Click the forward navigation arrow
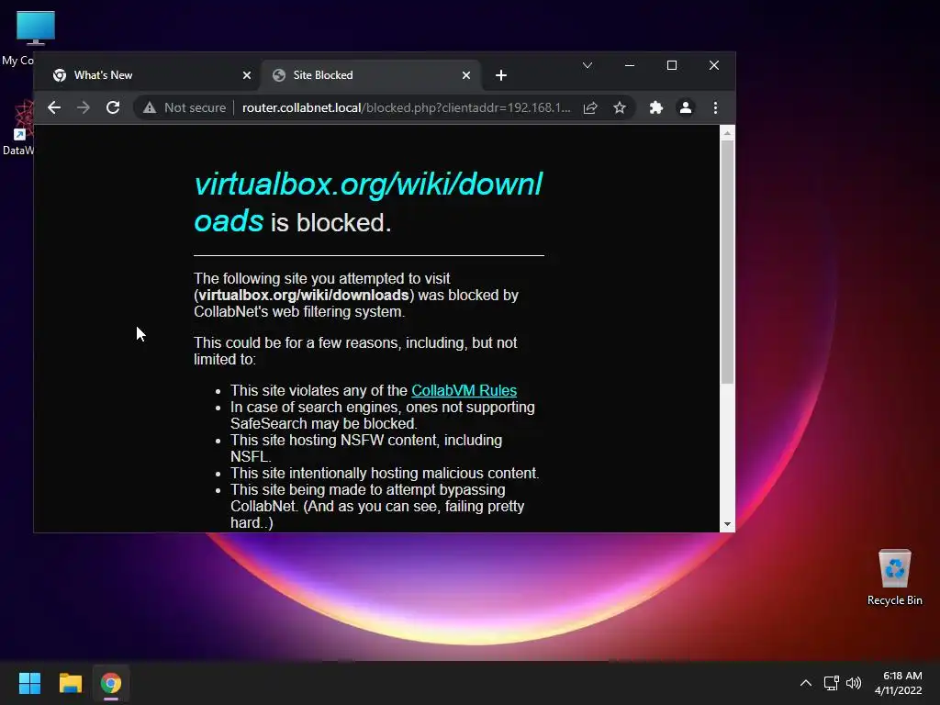 (x=84, y=108)
